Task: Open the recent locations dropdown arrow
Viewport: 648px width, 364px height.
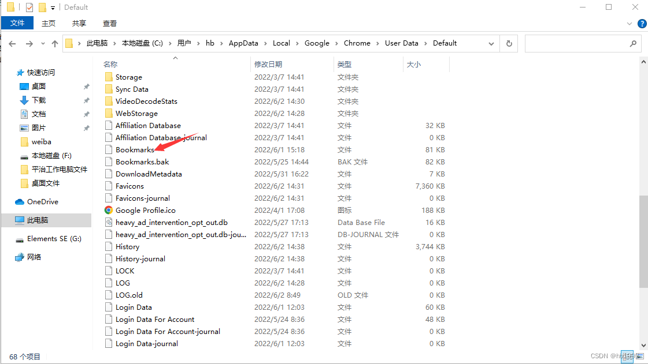Action: 43,43
